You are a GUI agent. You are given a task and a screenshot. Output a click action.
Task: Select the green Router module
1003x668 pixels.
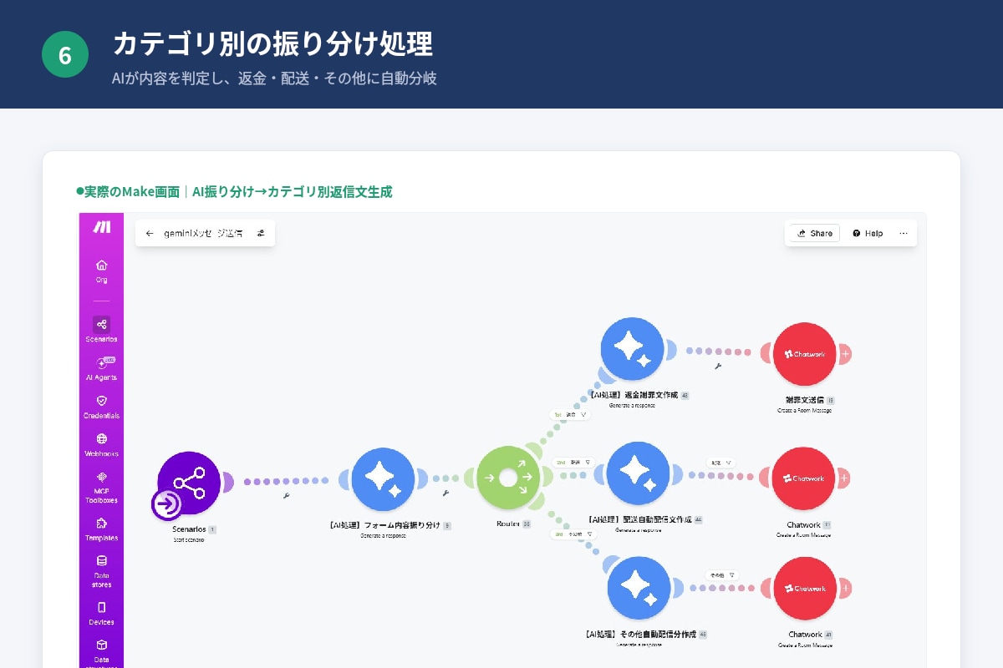coord(508,478)
